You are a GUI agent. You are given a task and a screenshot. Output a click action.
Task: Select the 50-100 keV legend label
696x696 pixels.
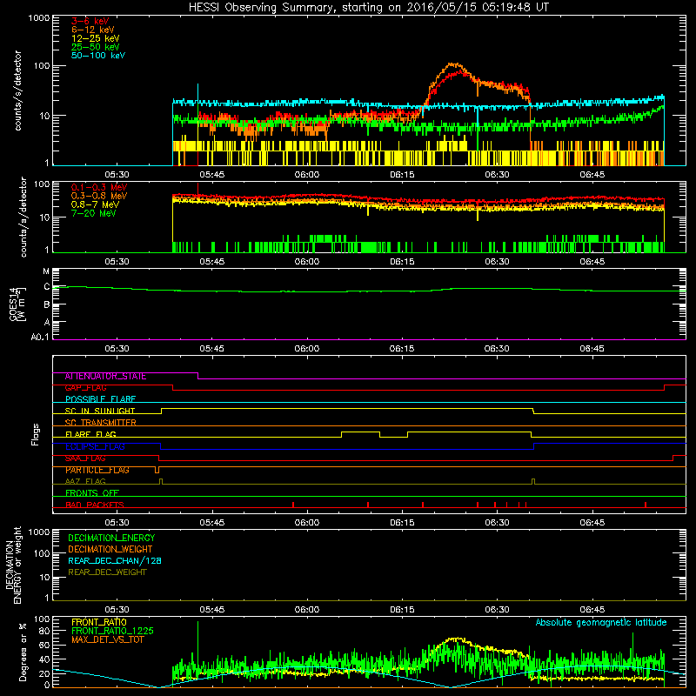(x=98, y=56)
